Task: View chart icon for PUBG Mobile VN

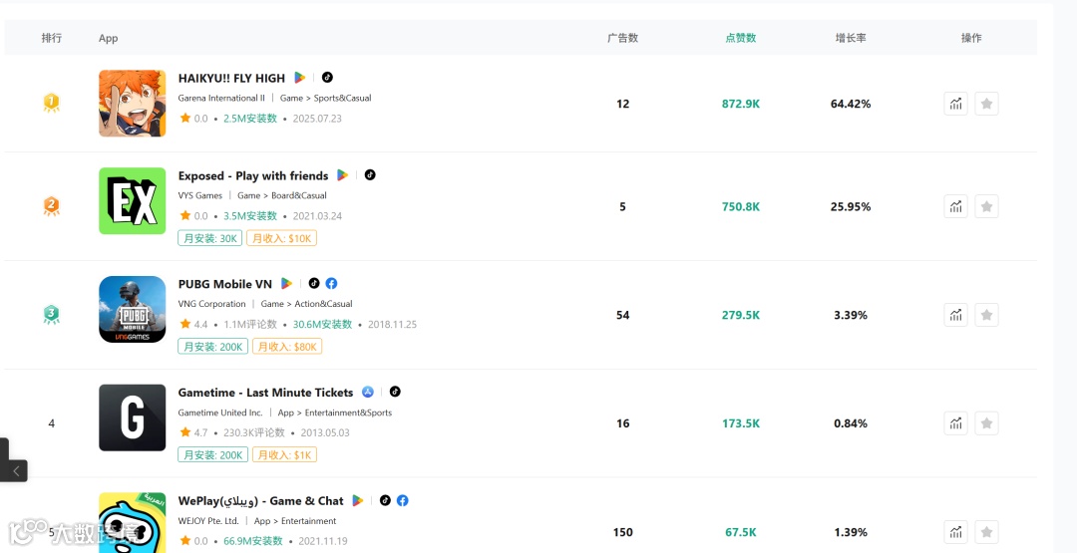Action: click(x=956, y=315)
